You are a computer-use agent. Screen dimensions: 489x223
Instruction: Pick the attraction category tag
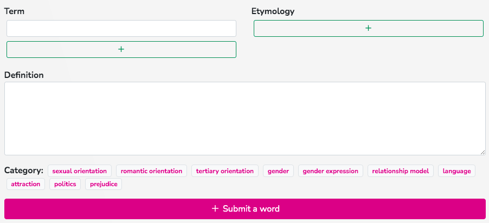(25, 184)
